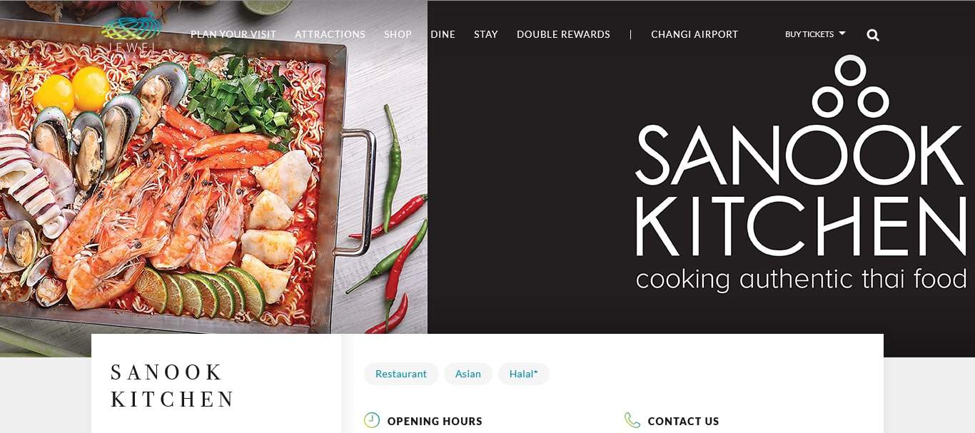This screenshot has height=433, width=975.
Task: Open the Plan Your Visit menu
Action: [x=233, y=34]
